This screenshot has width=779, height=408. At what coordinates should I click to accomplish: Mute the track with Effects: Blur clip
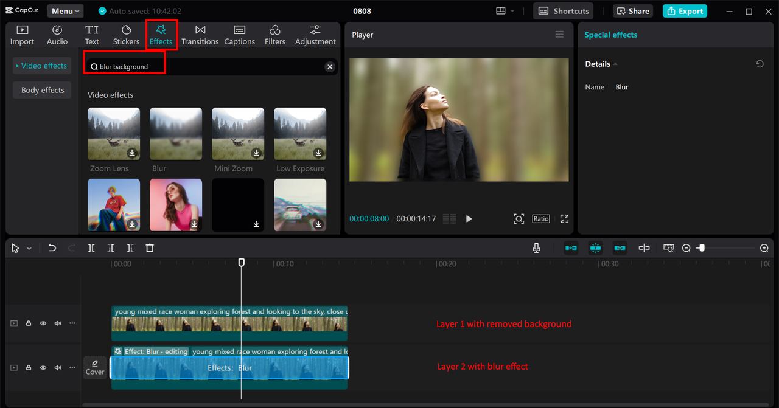(58, 368)
